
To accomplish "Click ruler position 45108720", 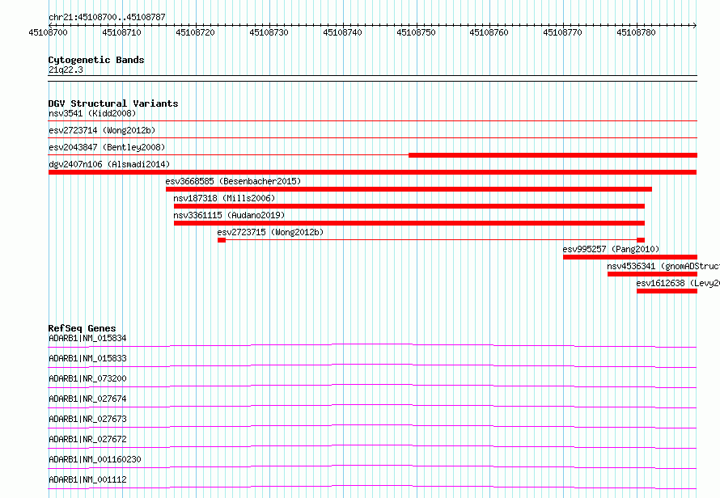I will (195, 32).
